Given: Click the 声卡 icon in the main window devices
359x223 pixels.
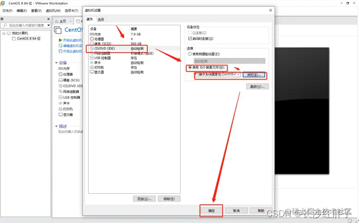Looking at the screenshot, I should [x=60, y=103].
